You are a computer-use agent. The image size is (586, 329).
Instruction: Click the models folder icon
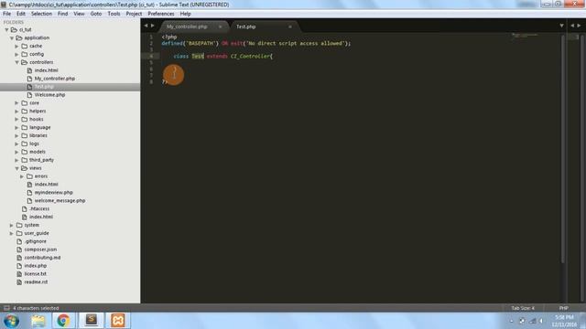(25, 153)
